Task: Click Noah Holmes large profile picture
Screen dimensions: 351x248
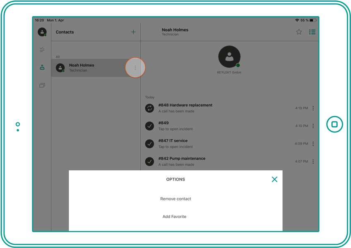Action: pos(229,57)
